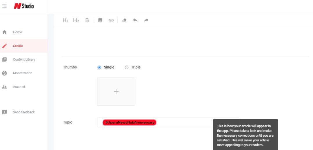This screenshot has width=313, height=150.
Task: Click the Home house icon in the sidebar
Action: click(x=4, y=32)
